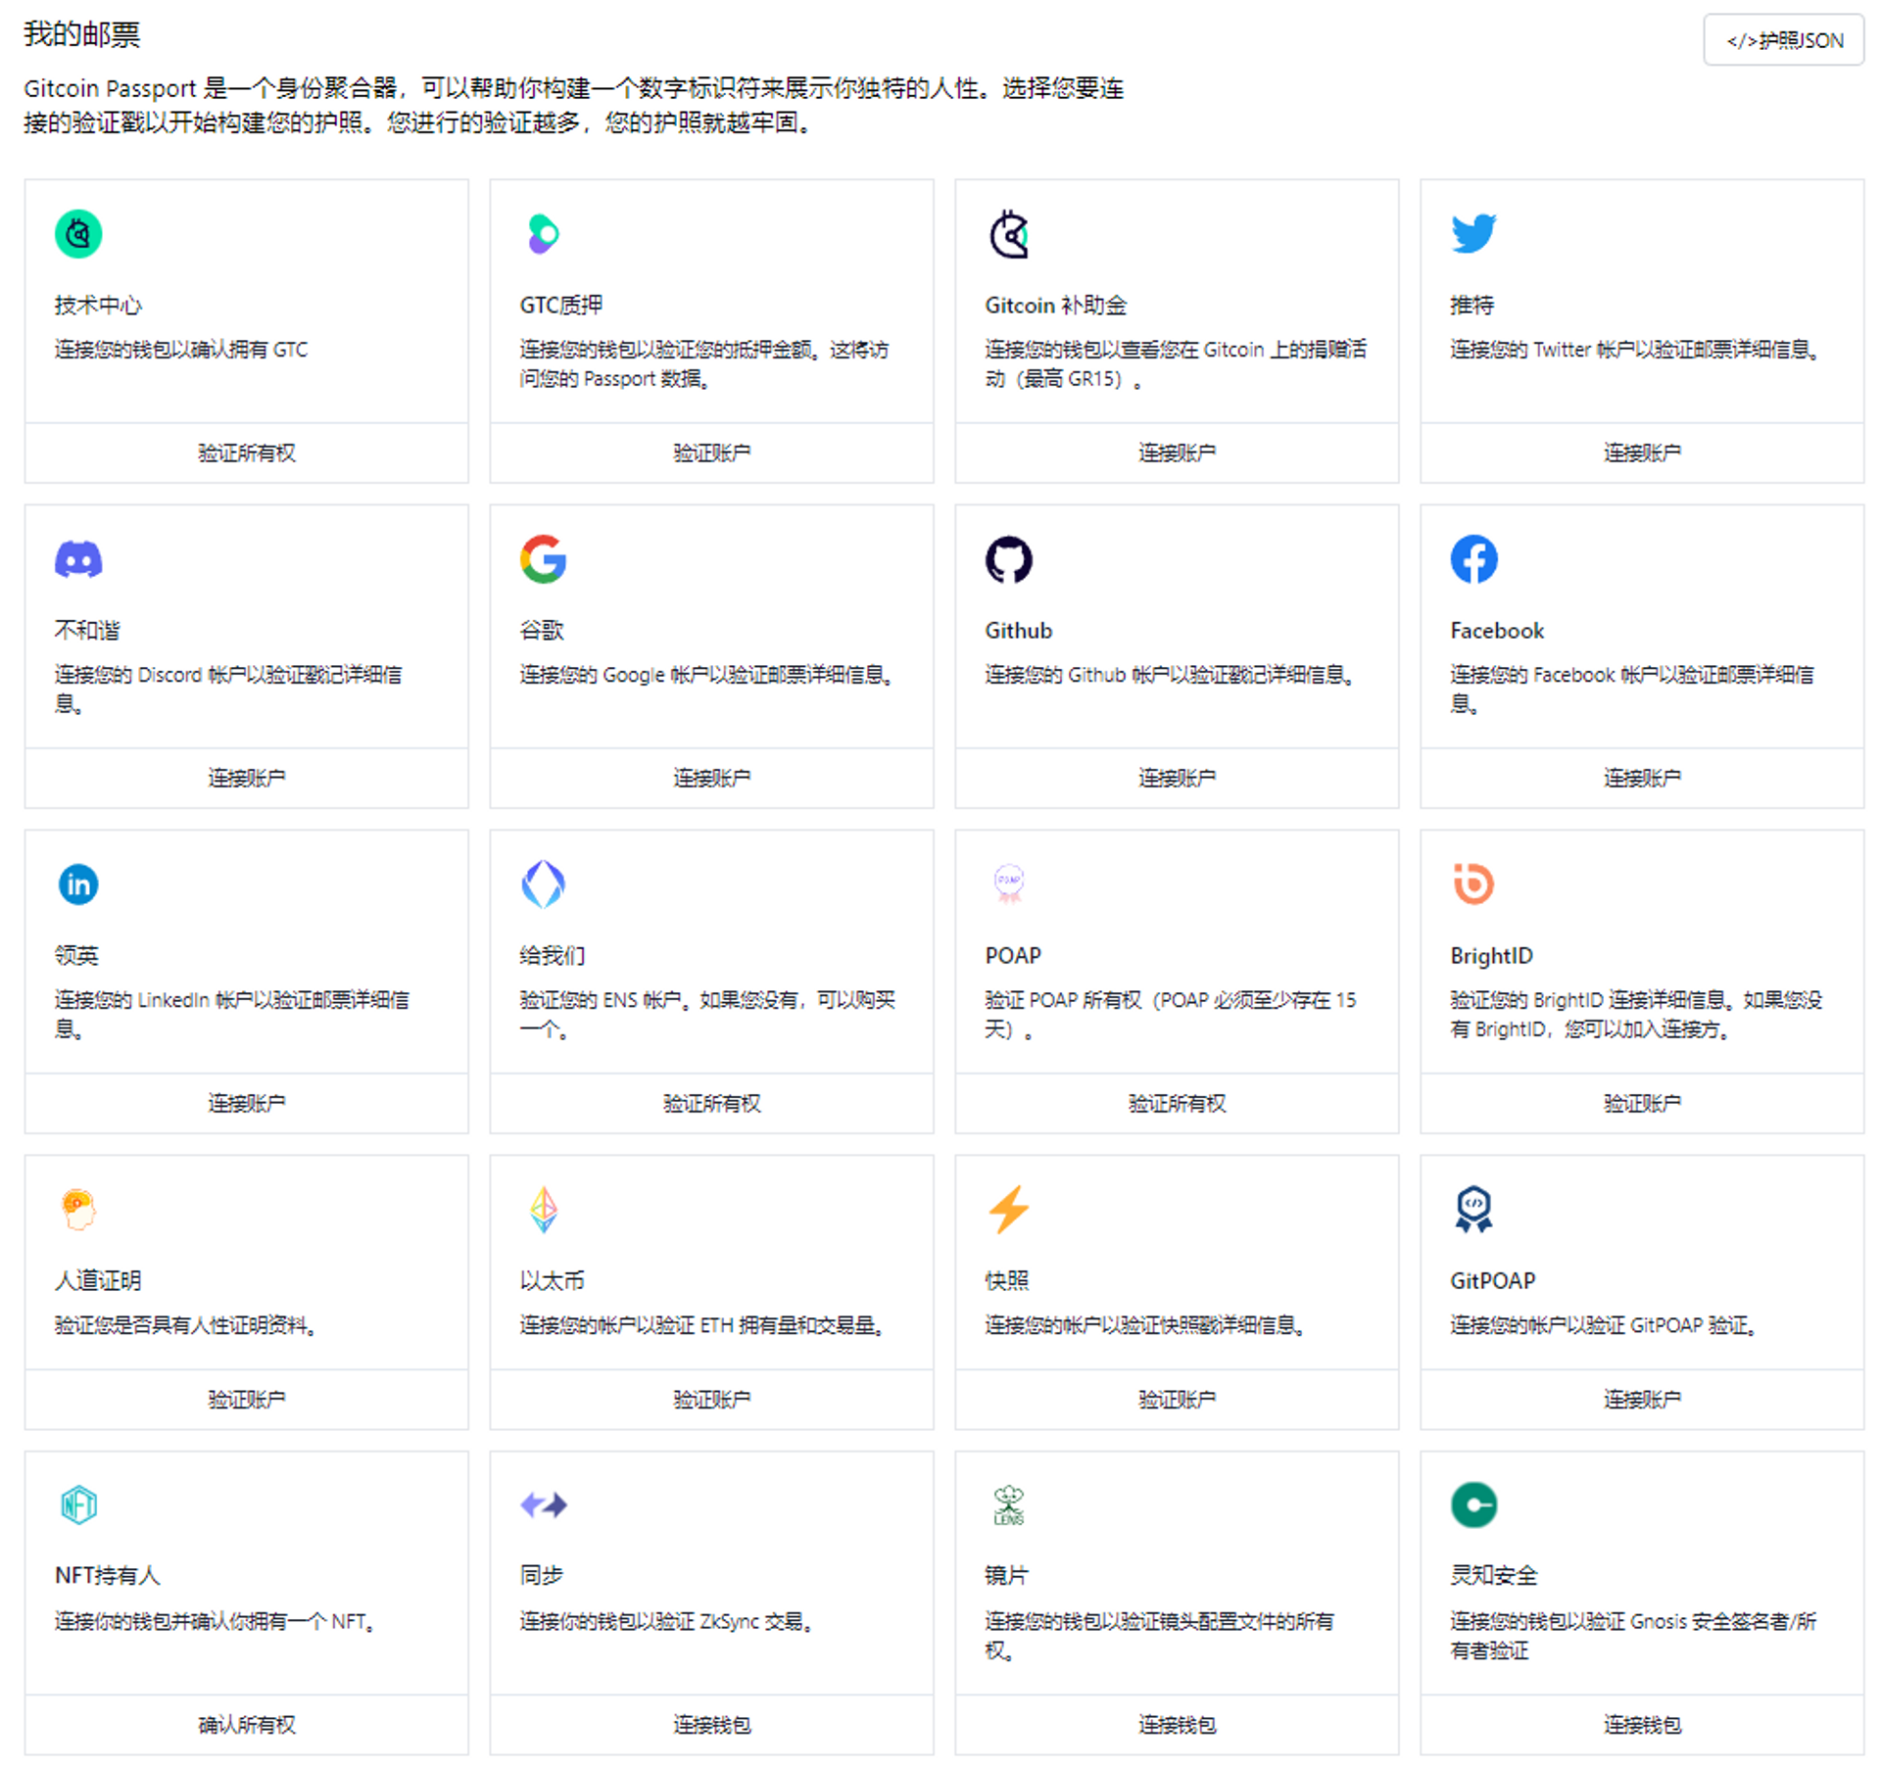Click 连接钱包 under the 同步 card
The height and width of the screenshot is (1766, 1881).
(x=711, y=1726)
